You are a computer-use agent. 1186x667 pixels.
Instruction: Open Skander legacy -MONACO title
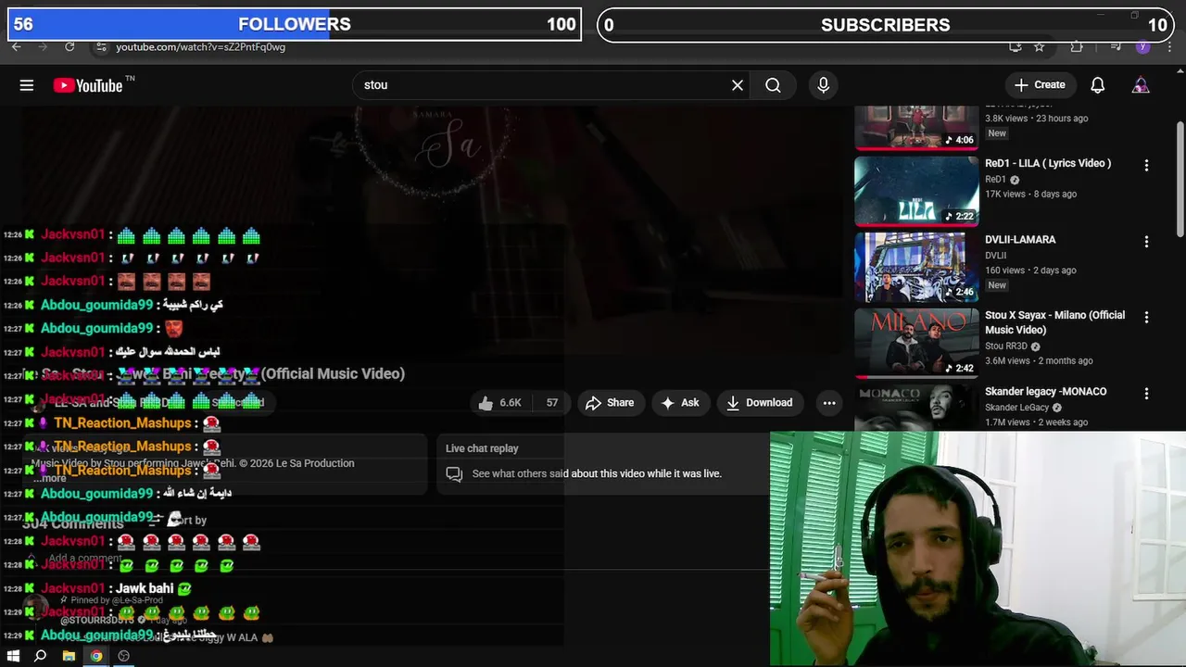click(1045, 391)
